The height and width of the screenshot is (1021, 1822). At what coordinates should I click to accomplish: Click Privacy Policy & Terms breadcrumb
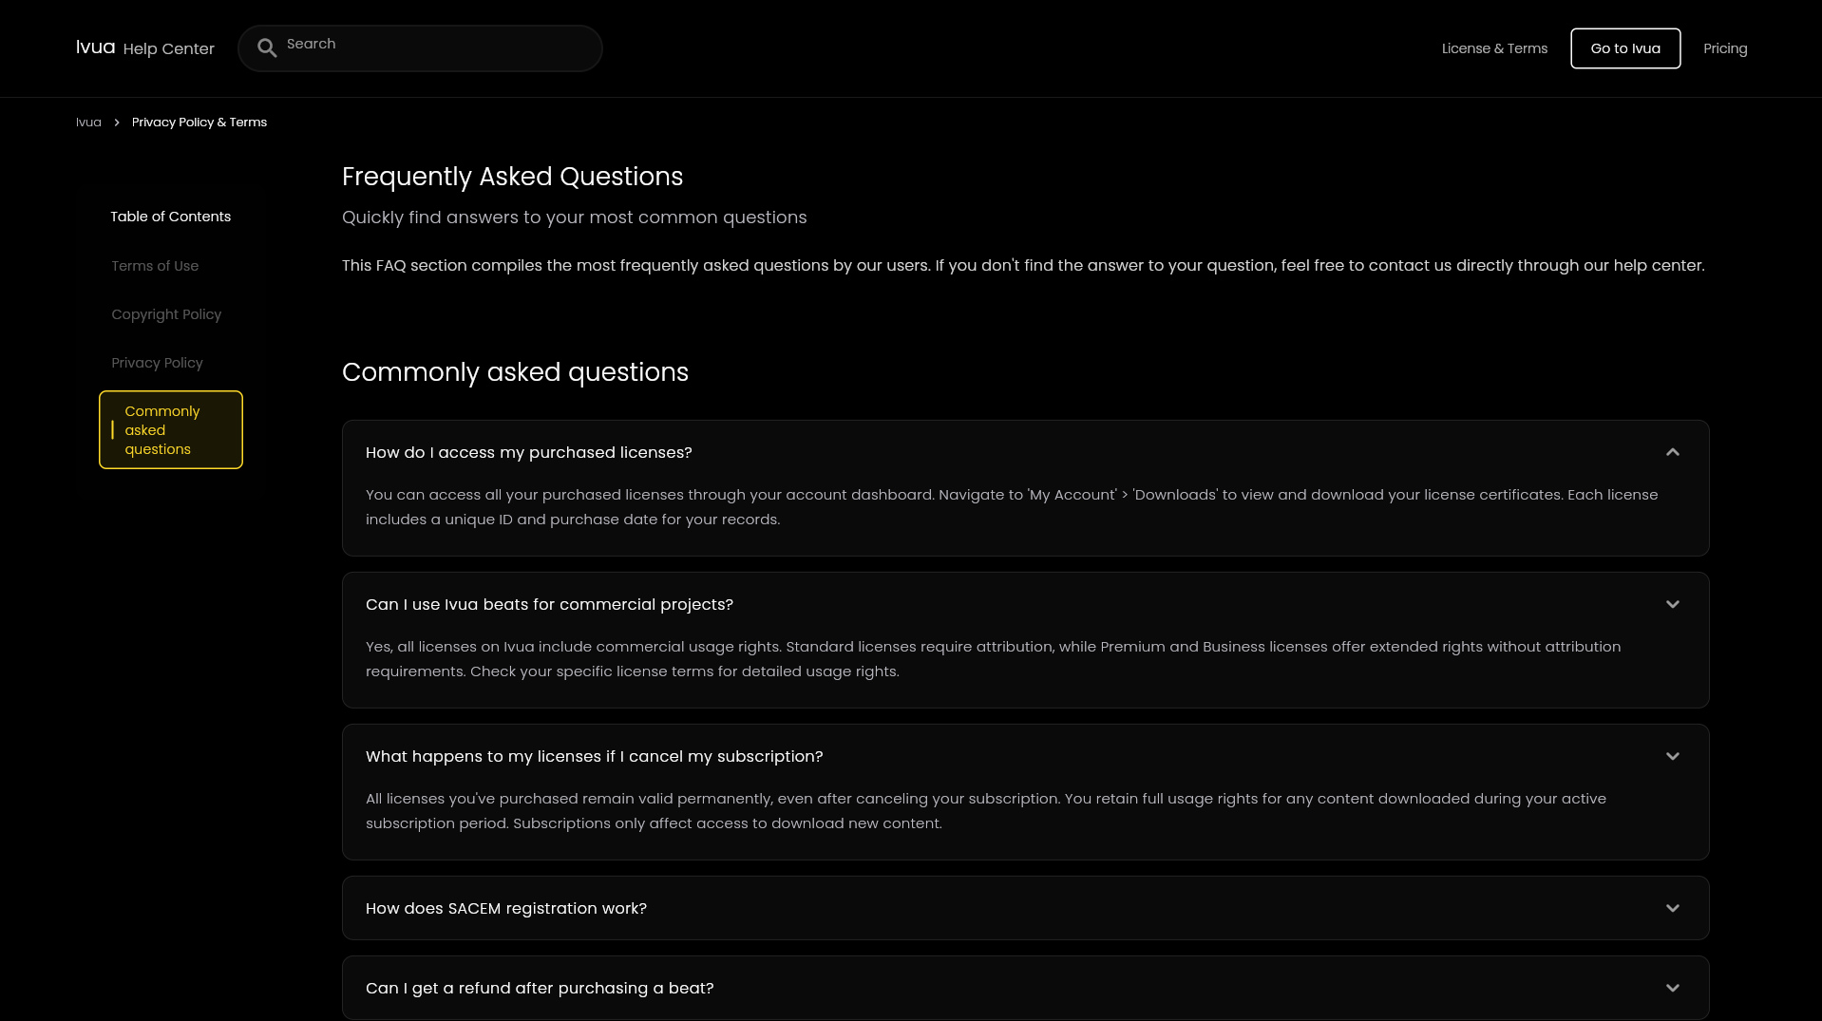coord(199,123)
